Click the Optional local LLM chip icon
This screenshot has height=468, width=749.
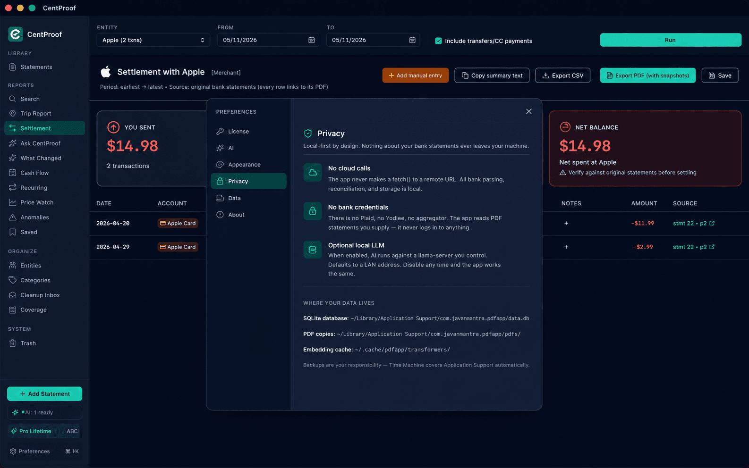[x=313, y=250]
